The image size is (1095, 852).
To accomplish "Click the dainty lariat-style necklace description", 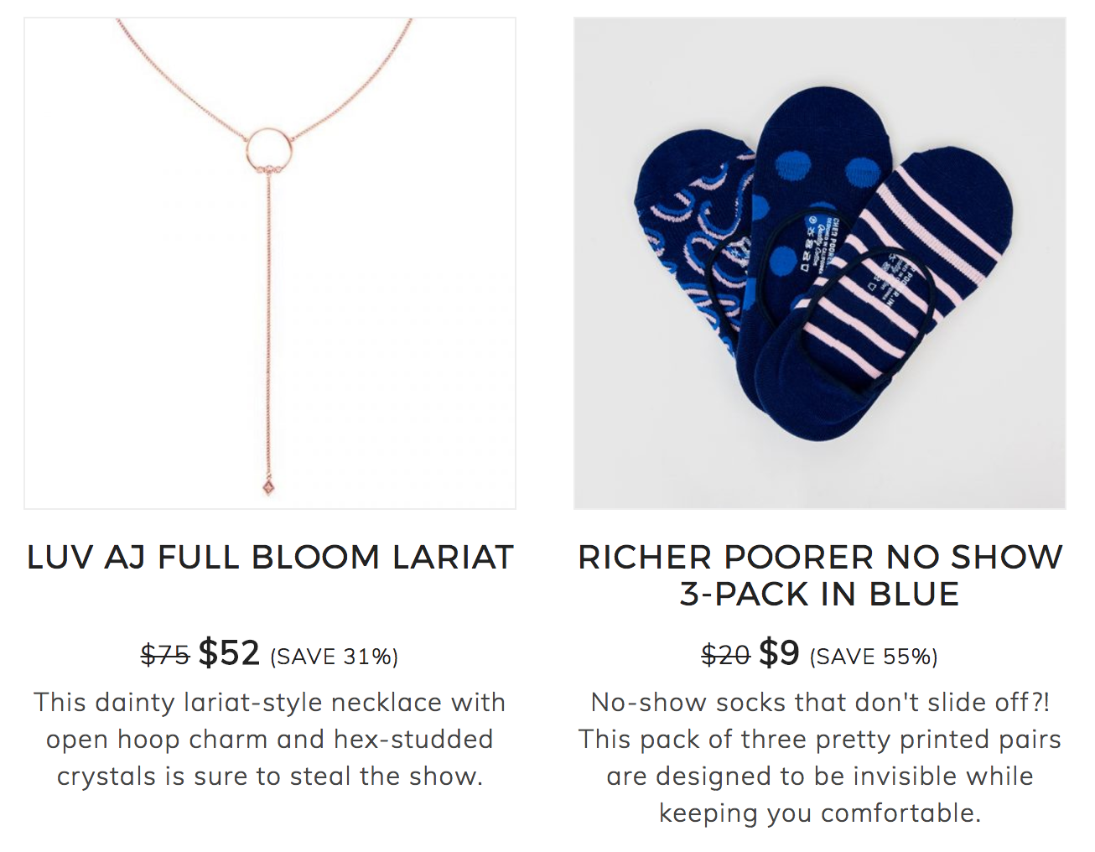I will coord(270,739).
